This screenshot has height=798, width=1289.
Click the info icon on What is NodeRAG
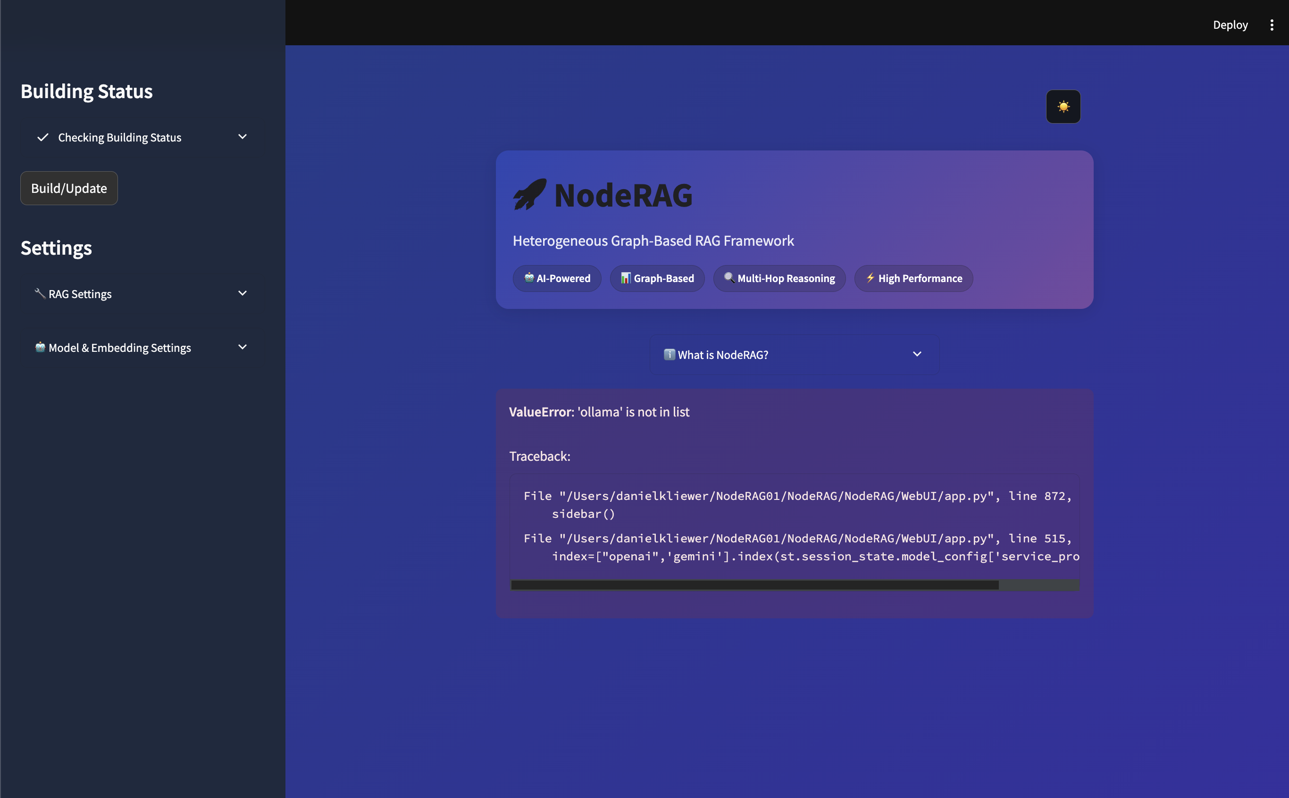point(669,354)
